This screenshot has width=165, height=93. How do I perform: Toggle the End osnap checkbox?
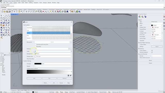click(1, 57)
